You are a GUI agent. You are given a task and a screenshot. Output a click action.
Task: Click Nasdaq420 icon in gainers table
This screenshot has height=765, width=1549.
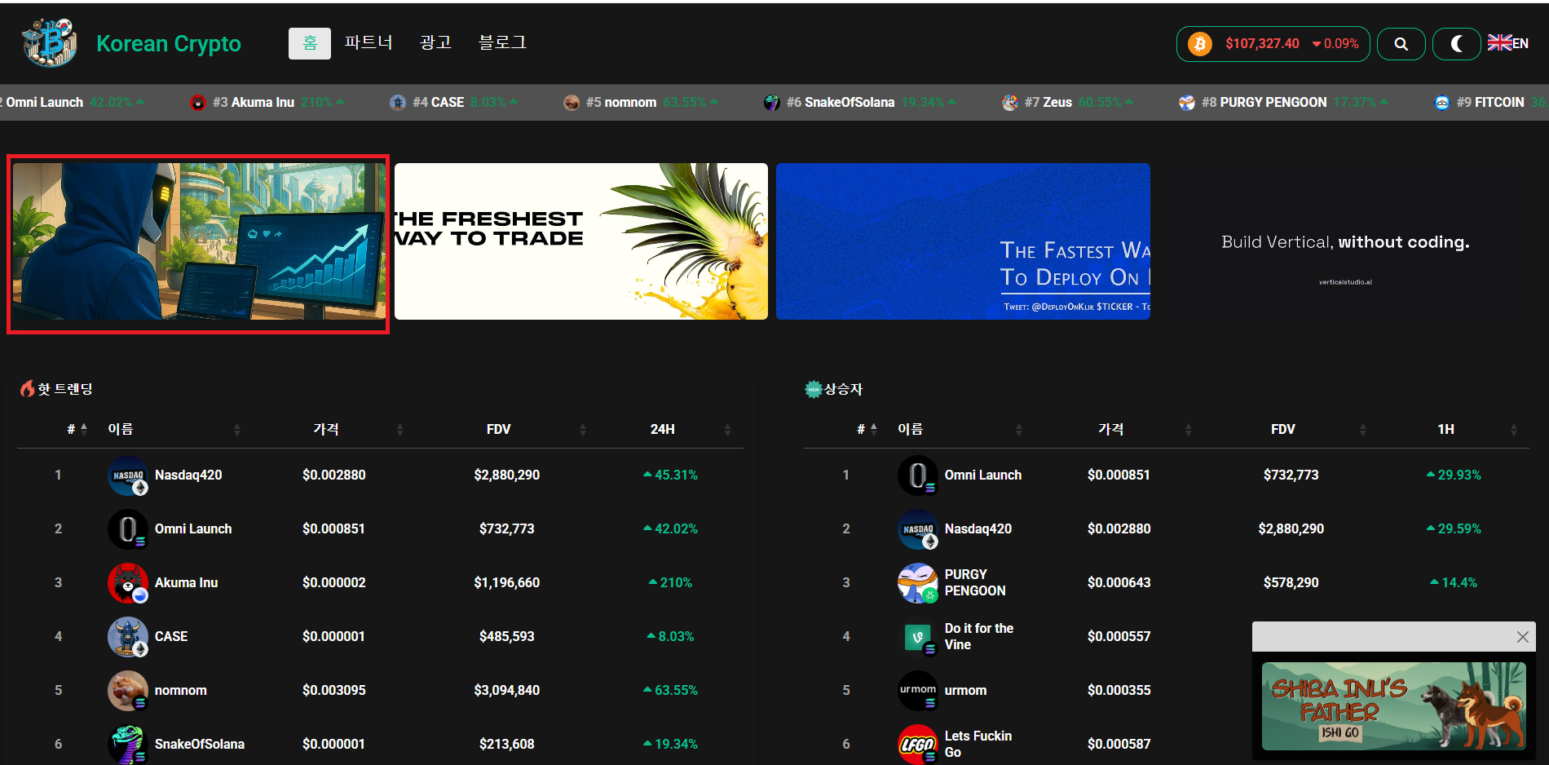918,529
